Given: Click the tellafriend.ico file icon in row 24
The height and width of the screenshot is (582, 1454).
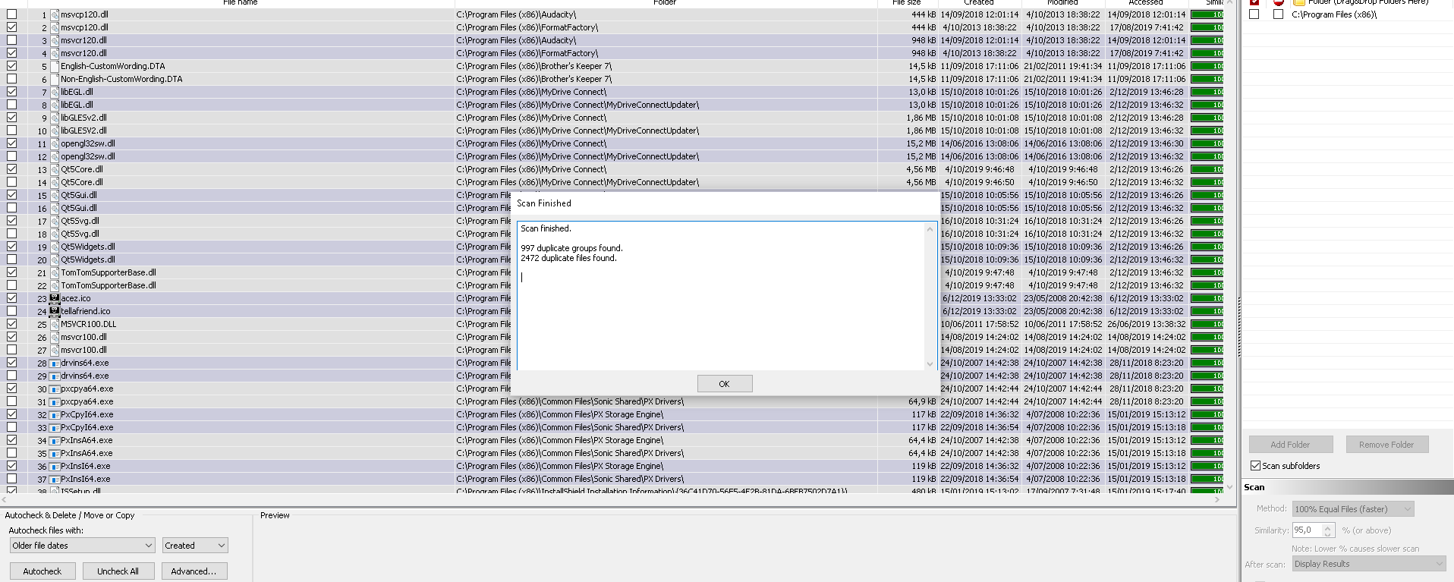Looking at the screenshot, I should click(55, 311).
